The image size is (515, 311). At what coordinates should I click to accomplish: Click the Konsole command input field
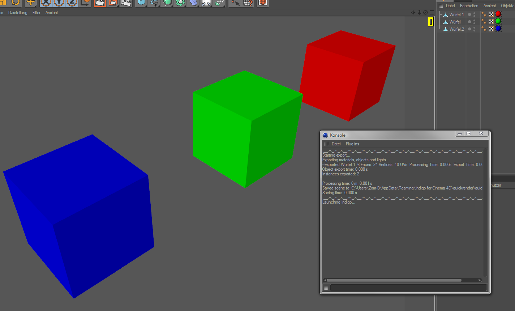click(x=408, y=288)
